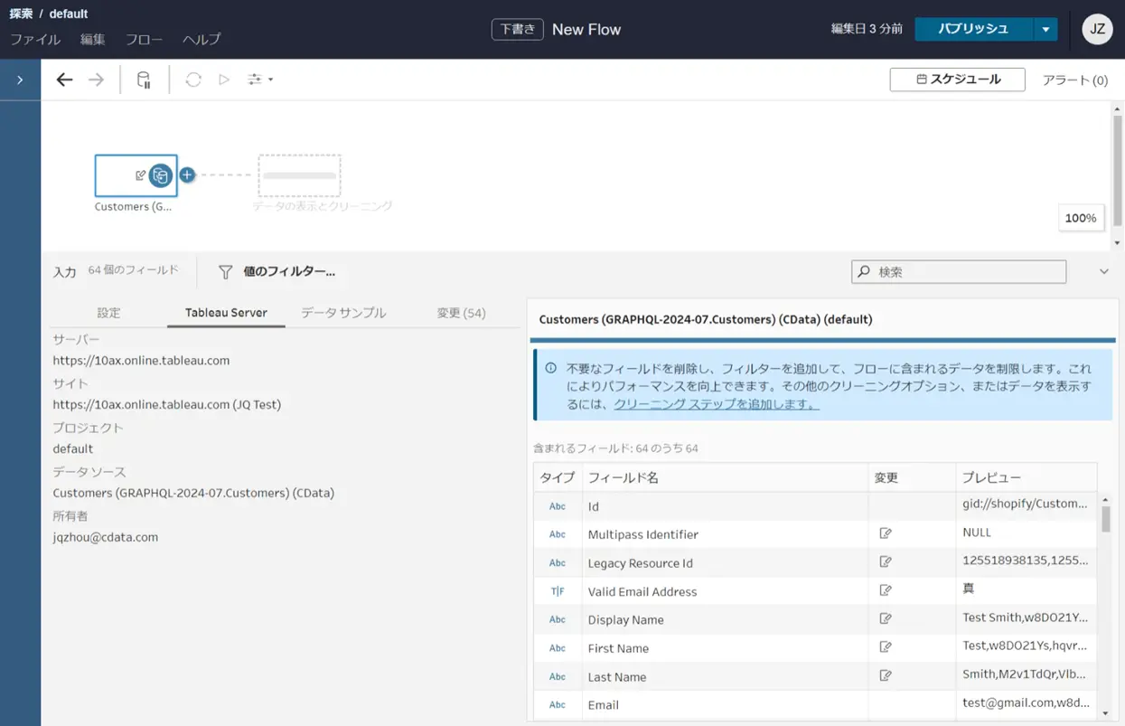The width and height of the screenshot is (1125, 726).
Task: Open the ヘルプ menu
Action: tap(202, 40)
